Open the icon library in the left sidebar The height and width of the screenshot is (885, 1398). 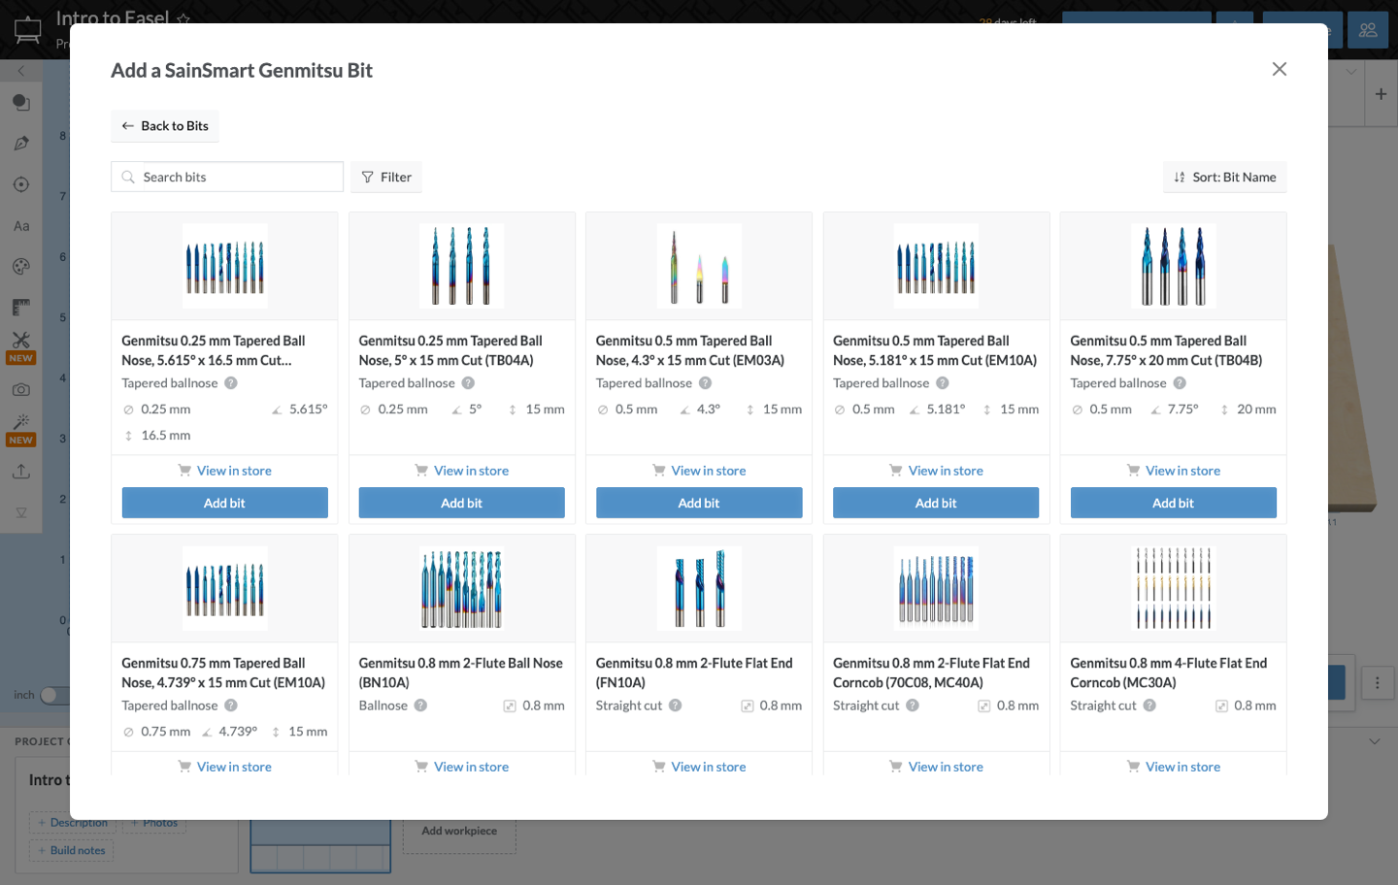point(21,267)
